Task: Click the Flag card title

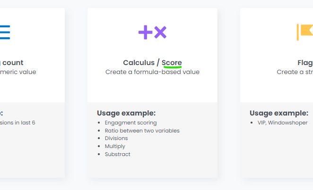Action: coord(305,63)
